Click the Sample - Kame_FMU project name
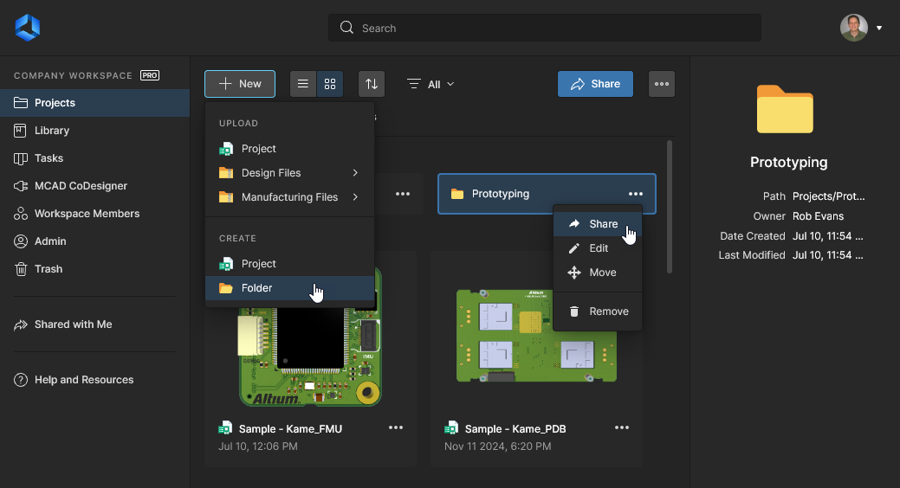900x488 pixels. pos(290,429)
